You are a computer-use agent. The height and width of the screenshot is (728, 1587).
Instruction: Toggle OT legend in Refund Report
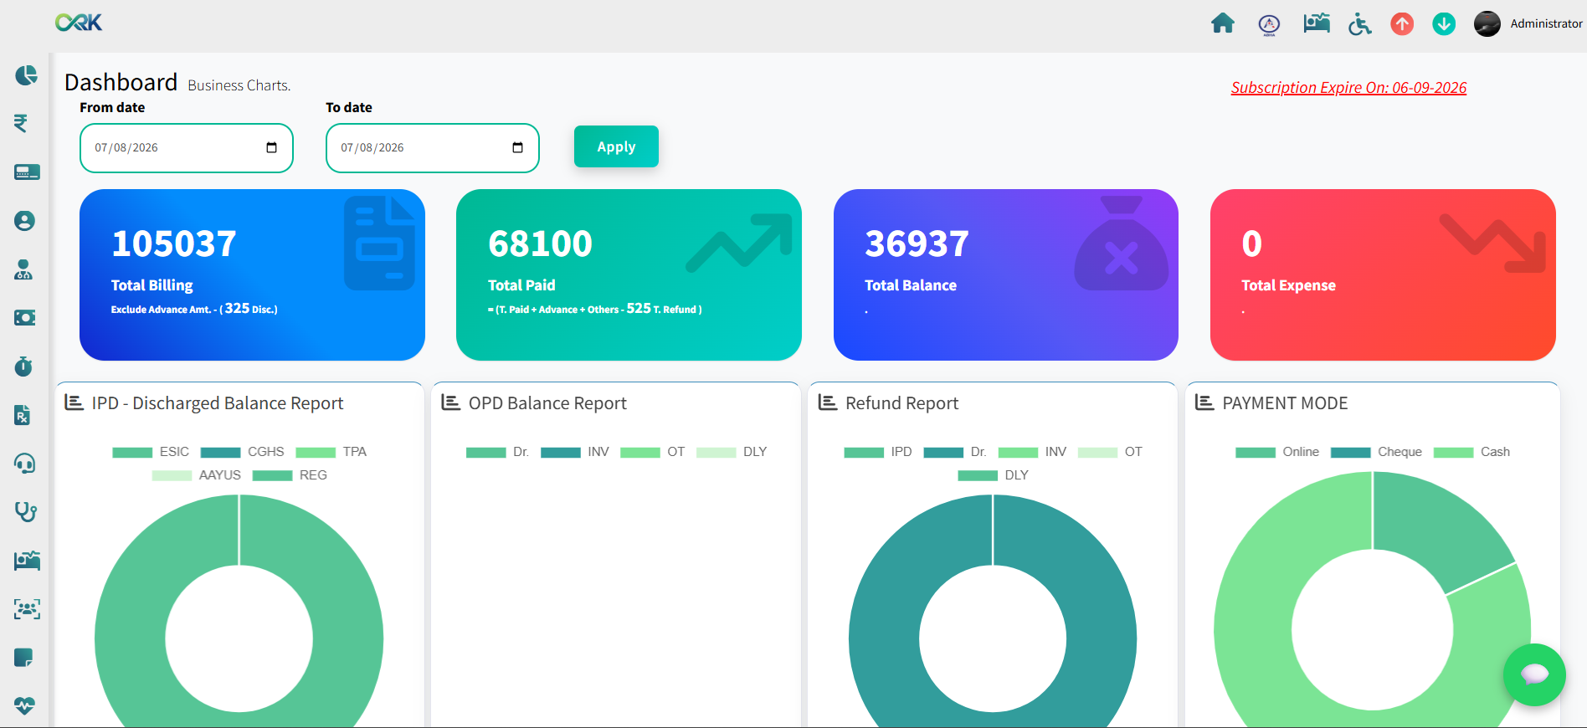(1110, 452)
